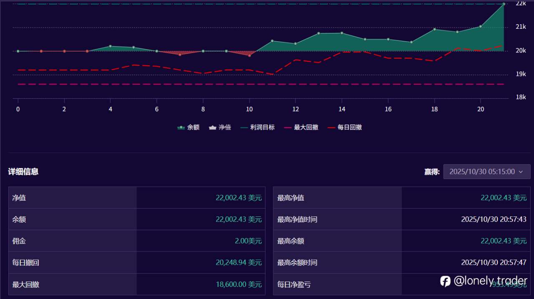Click the 21k y-axis label
The width and height of the screenshot is (534, 299).
[521, 27]
